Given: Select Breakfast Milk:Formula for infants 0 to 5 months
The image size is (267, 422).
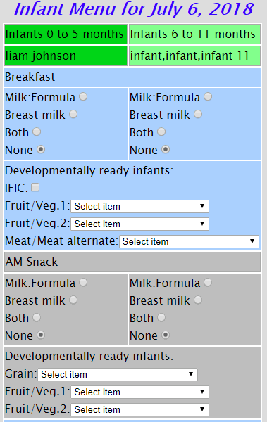Looking at the screenshot, I should click(x=83, y=96).
